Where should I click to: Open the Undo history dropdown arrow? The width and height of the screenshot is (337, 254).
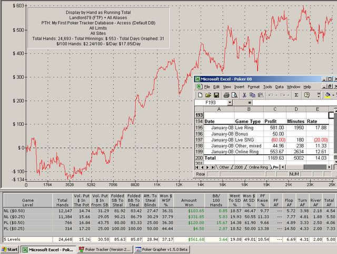point(276,95)
